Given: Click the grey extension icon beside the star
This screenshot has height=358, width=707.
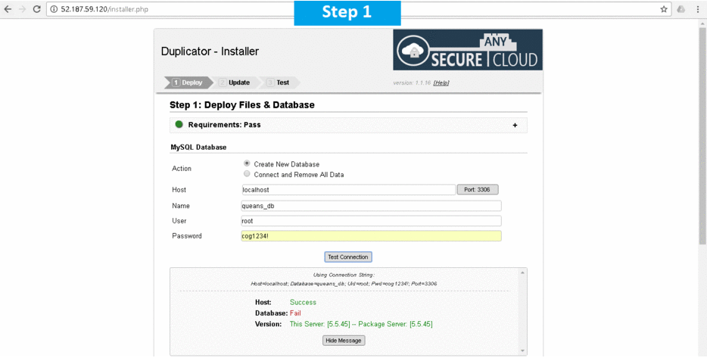Looking at the screenshot, I should pos(681,9).
